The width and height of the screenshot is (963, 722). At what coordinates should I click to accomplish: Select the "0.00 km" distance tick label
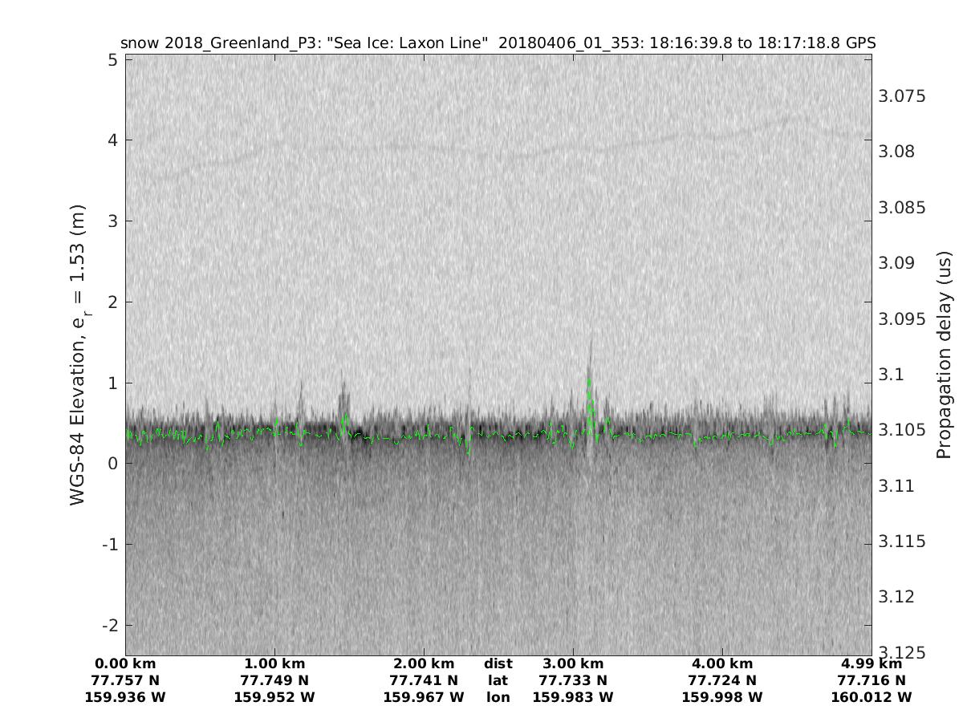point(125,663)
